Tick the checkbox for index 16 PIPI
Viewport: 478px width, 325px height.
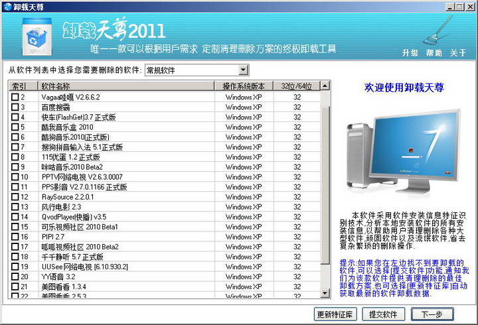(15, 237)
